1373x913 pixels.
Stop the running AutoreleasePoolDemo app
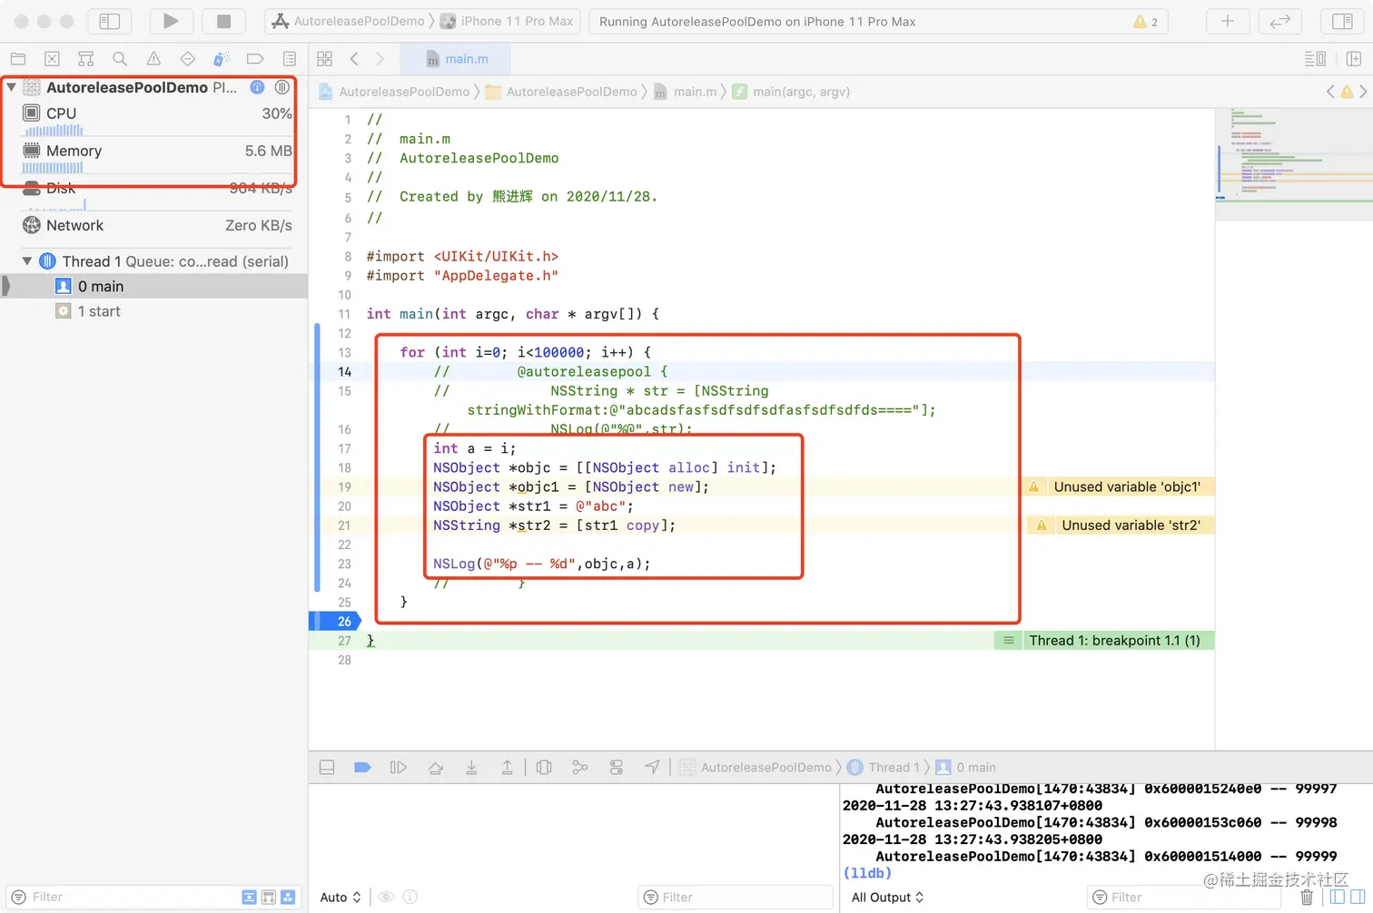[x=223, y=21]
